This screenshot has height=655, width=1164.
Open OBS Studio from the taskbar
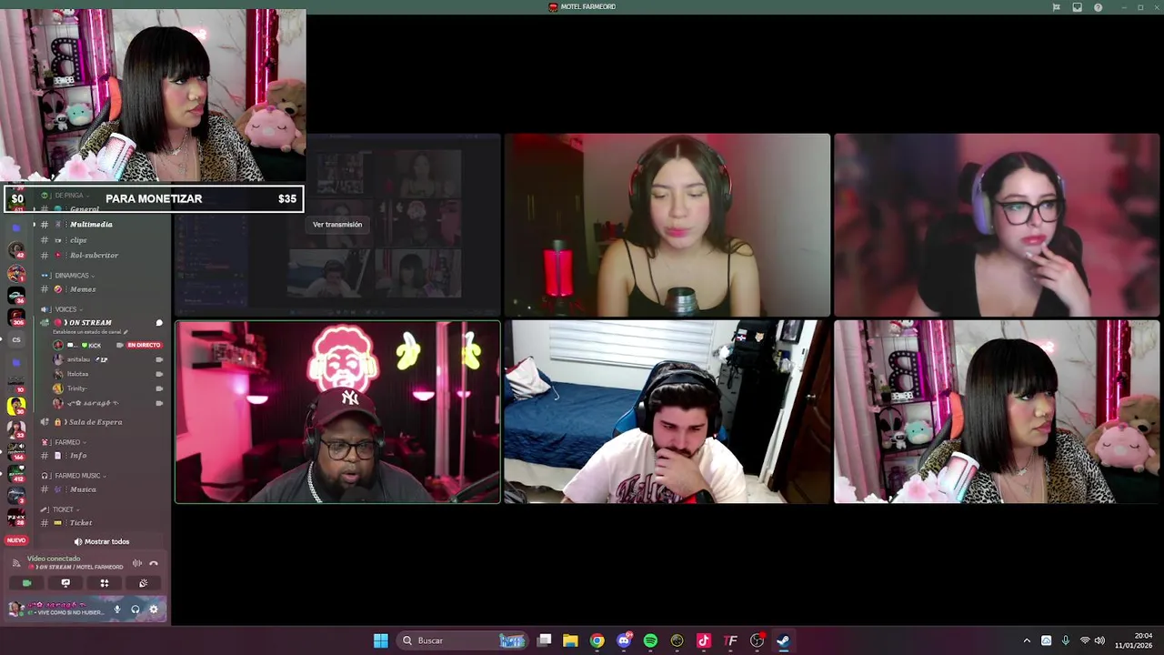point(757,640)
